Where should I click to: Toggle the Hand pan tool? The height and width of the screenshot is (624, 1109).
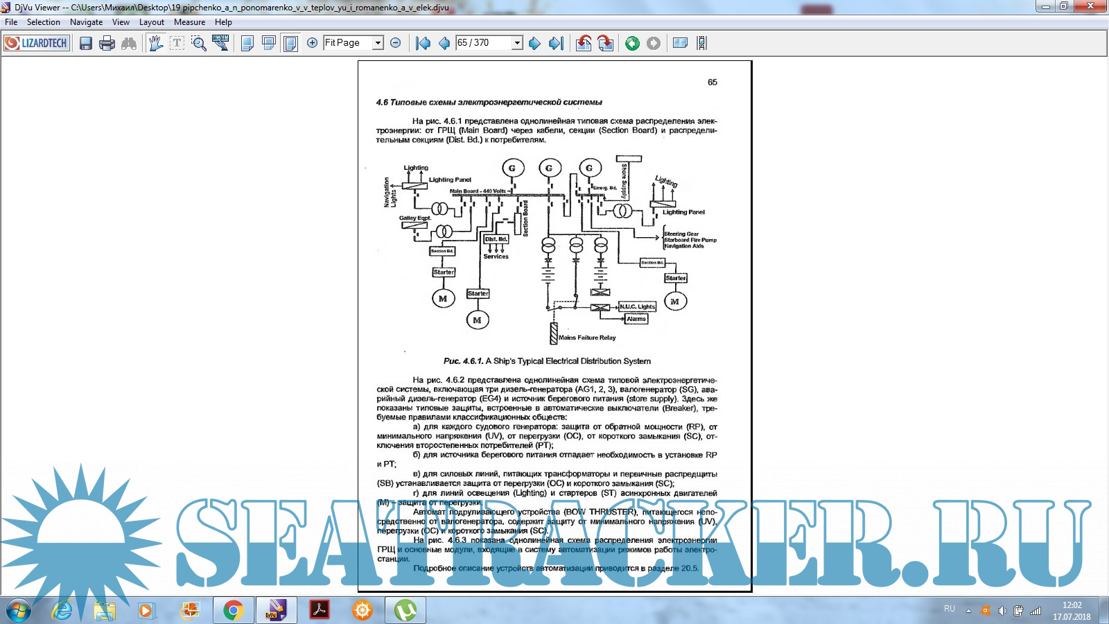point(156,43)
